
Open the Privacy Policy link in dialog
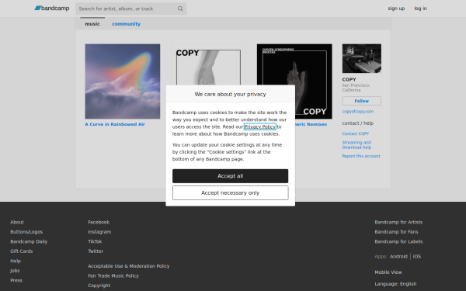coord(259,126)
